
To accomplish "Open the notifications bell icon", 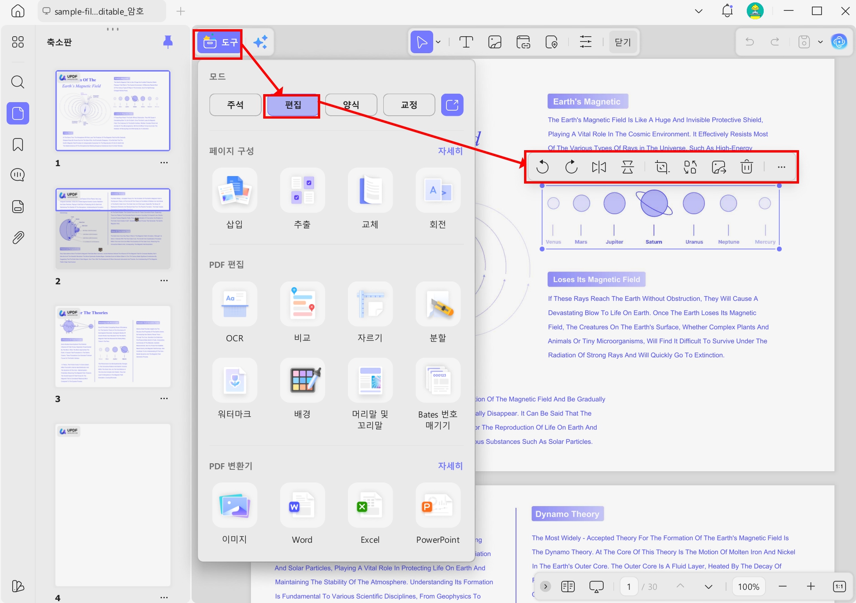I will coord(727,11).
